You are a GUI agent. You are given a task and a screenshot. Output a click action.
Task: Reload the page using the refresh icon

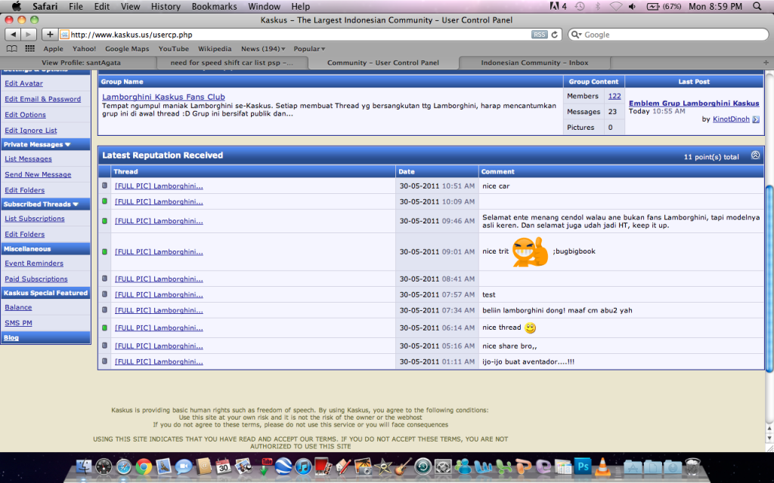tap(554, 35)
